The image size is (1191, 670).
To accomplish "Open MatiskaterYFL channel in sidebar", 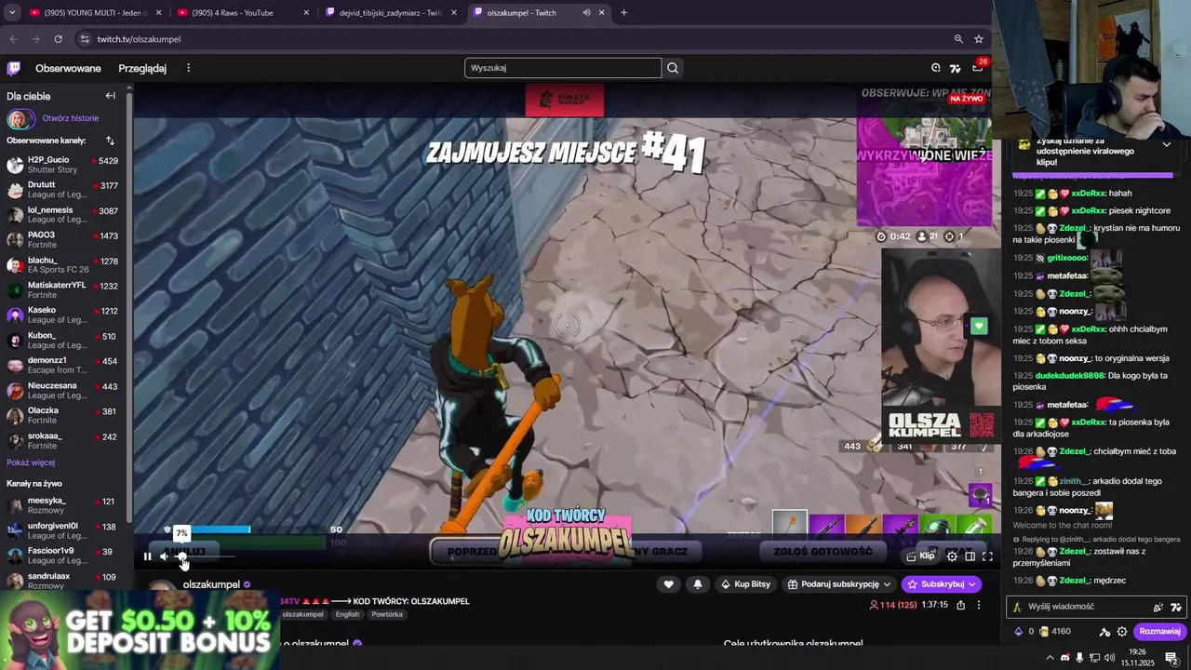I will [63, 290].
